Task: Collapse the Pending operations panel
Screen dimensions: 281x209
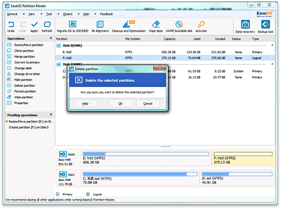Action: coord(51,115)
